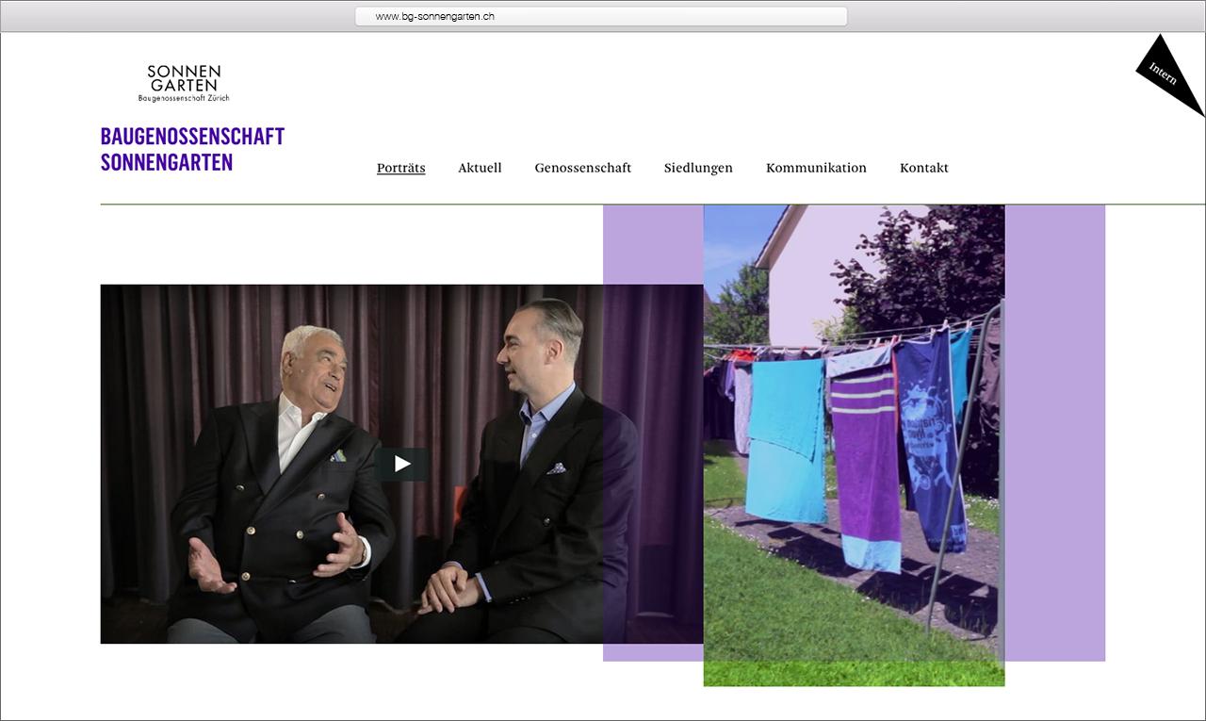Open the Kontakt menu item
Viewport: 1206px width, 721px height.
(x=924, y=168)
